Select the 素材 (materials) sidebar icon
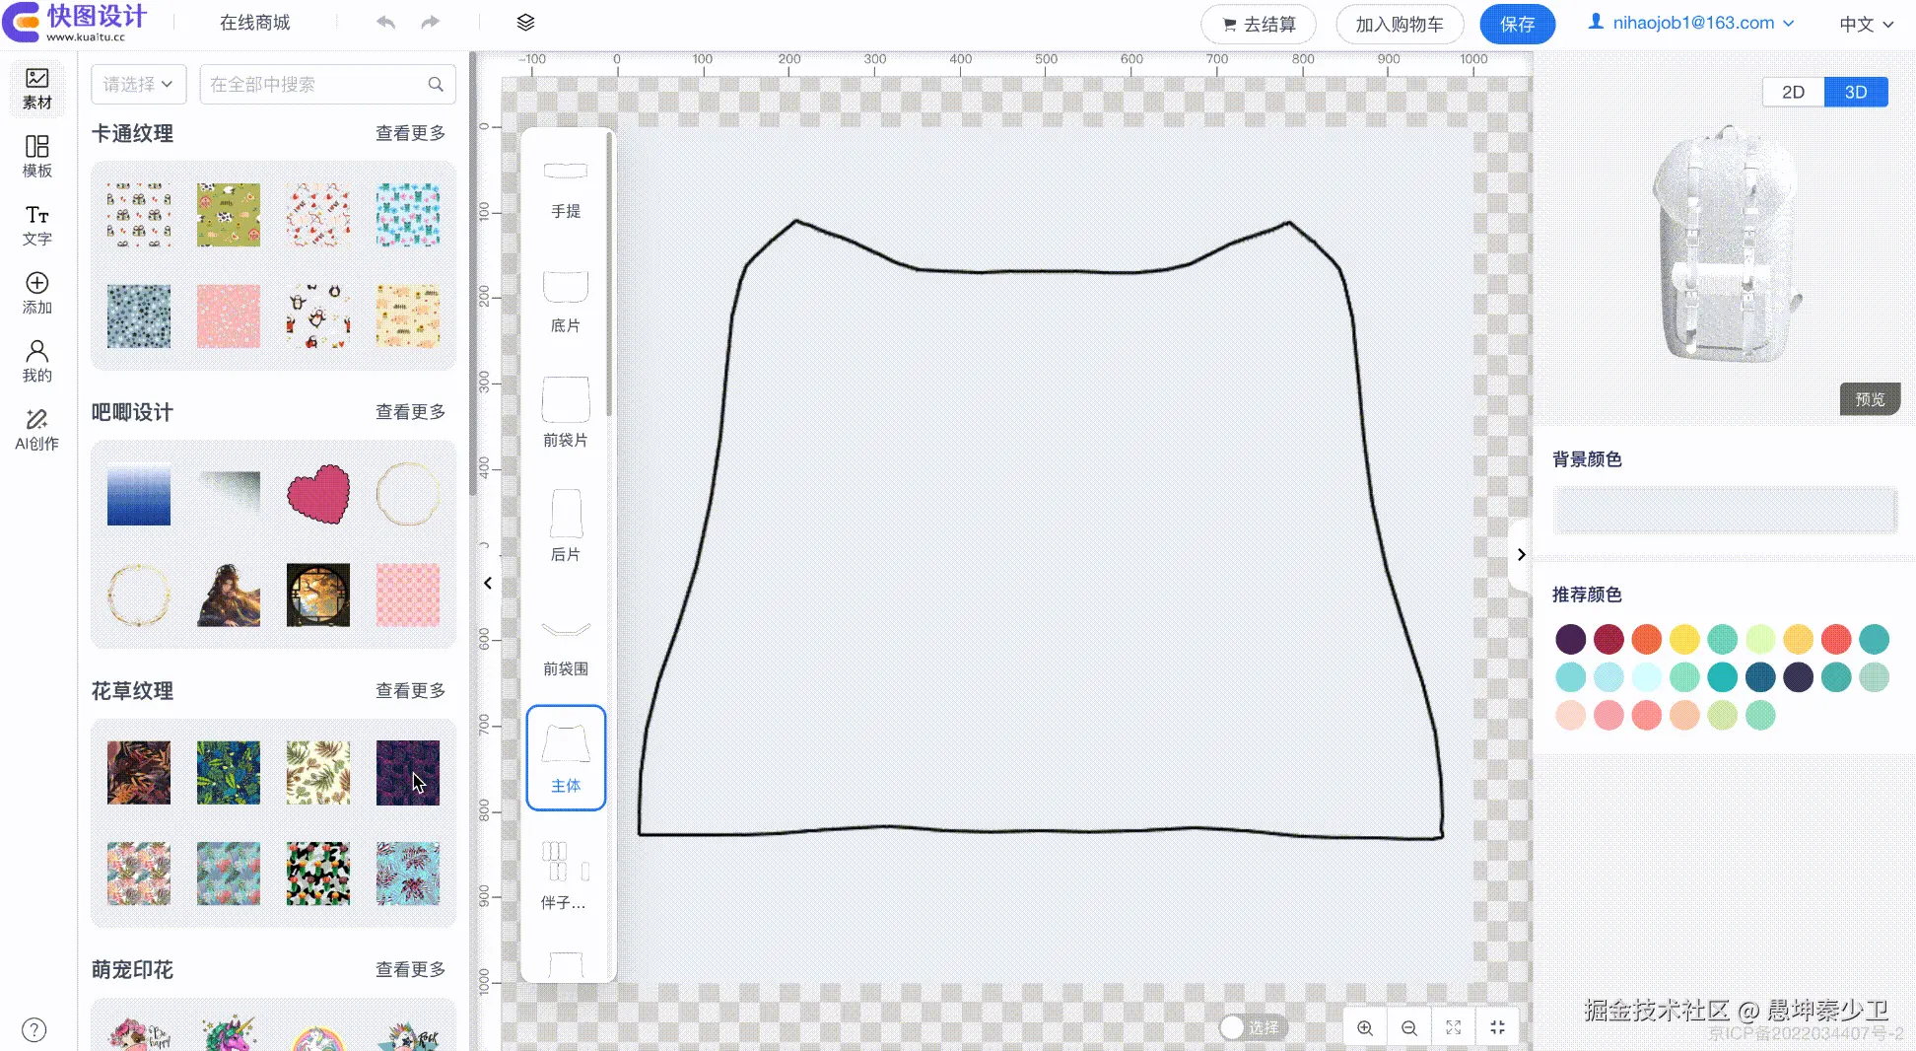The width and height of the screenshot is (1916, 1051). tap(36, 89)
